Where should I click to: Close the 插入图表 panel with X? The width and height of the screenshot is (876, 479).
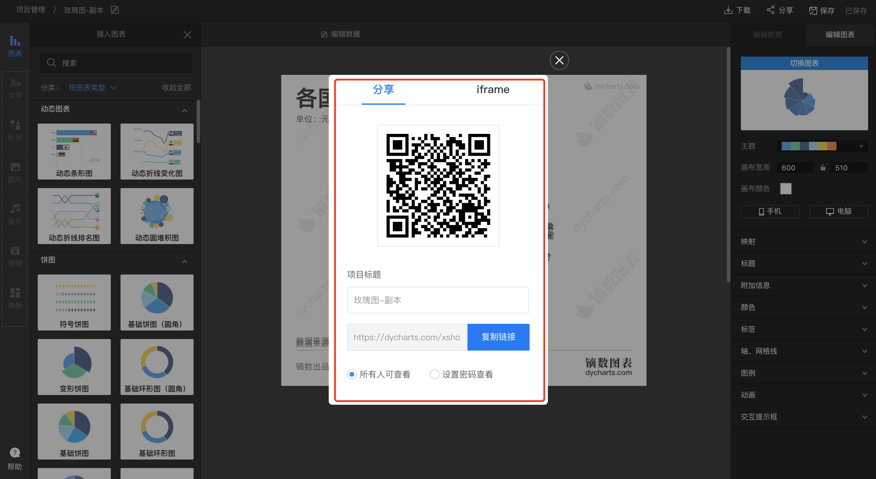[187, 34]
